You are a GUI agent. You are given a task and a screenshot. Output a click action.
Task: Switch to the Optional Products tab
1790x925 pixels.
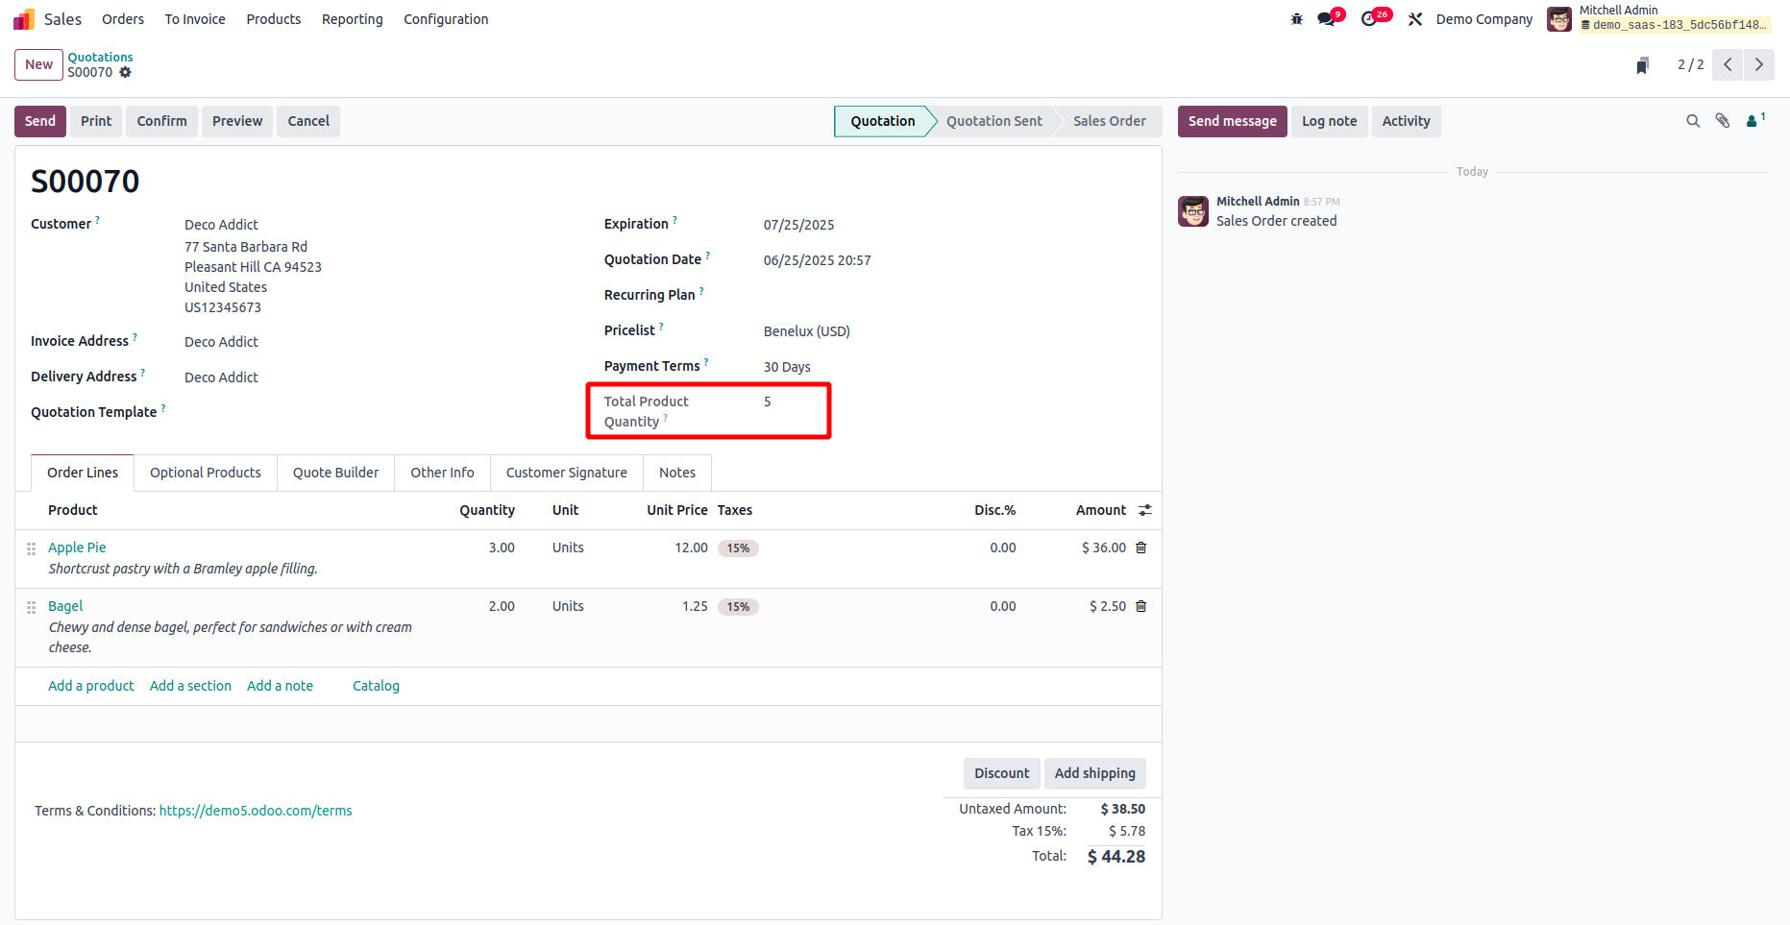point(205,473)
